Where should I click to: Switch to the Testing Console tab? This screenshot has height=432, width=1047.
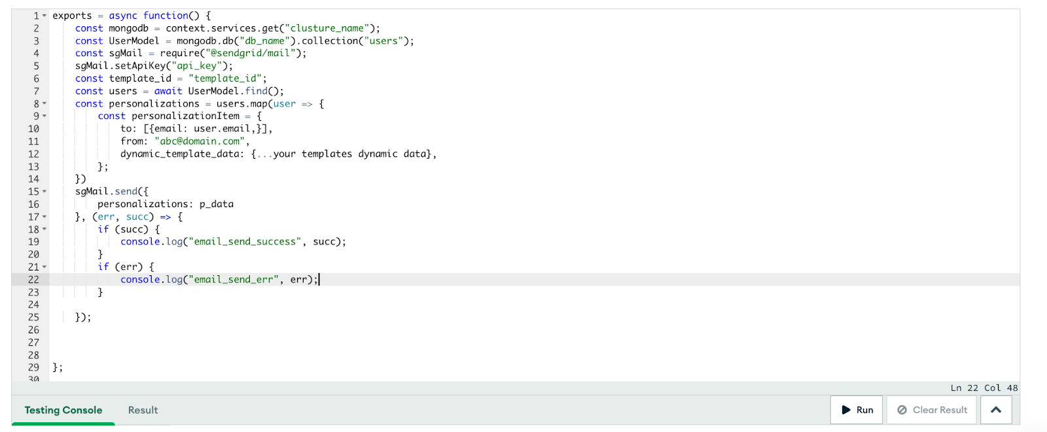pyautogui.click(x=63, y=410)
